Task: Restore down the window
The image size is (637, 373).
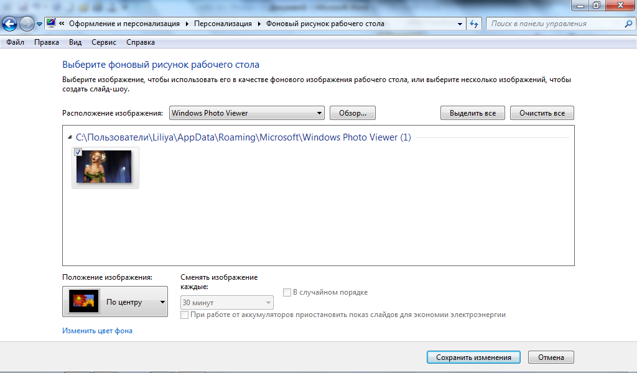Action: pos(597,5)
